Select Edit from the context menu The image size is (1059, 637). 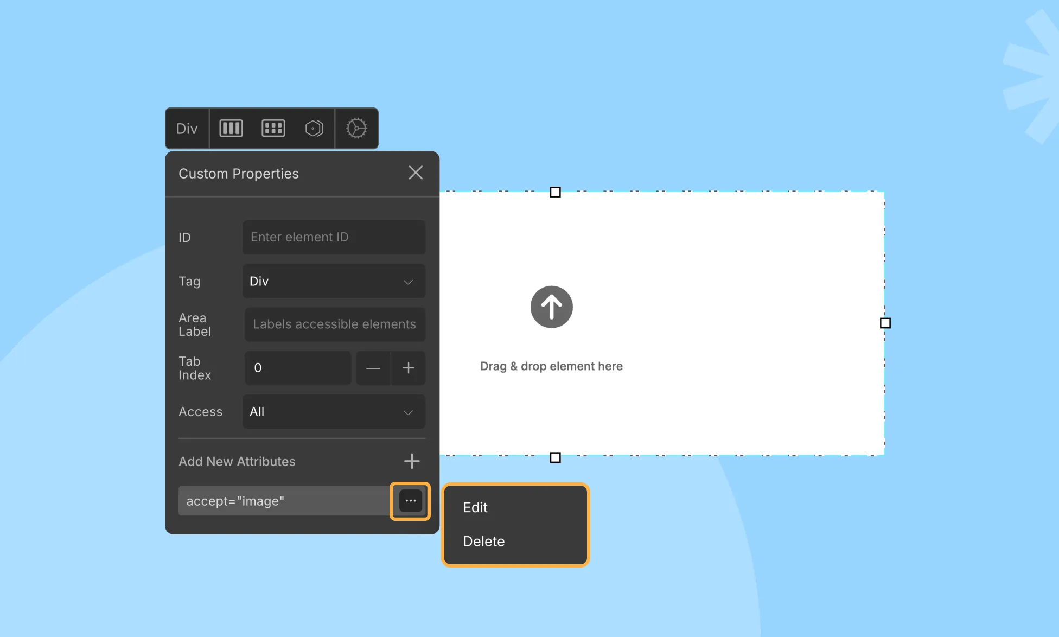475,507
